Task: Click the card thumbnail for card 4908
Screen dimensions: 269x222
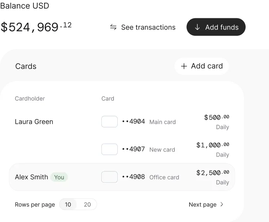Action: 110,177
